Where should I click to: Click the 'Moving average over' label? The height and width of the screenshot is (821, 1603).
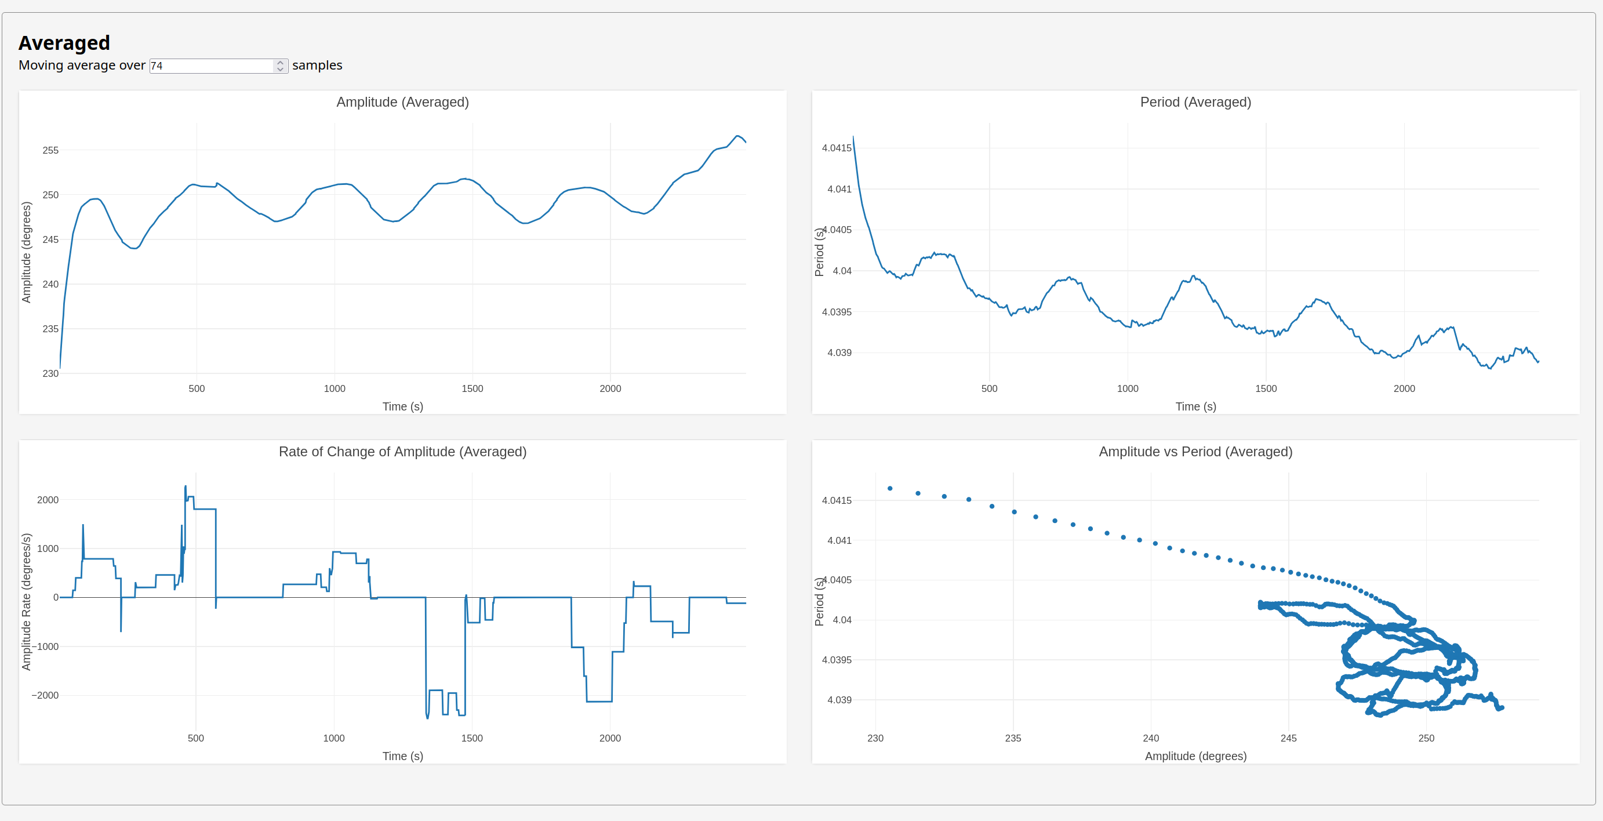click(82, 66)
